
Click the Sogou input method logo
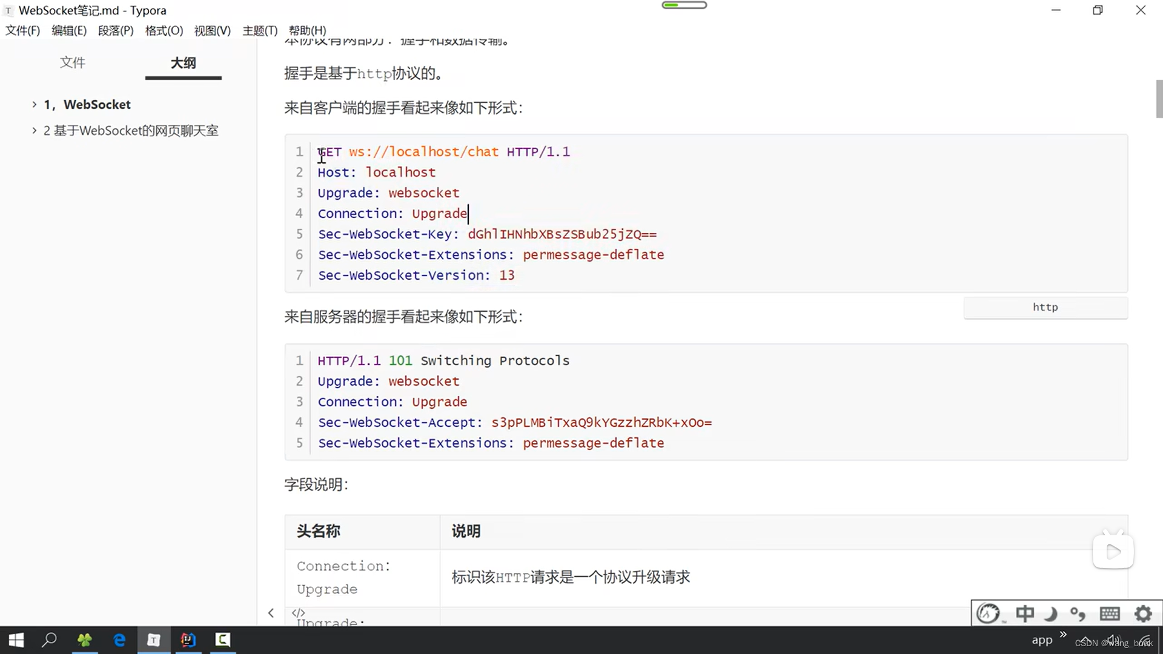pos(988,613)
